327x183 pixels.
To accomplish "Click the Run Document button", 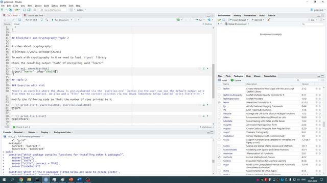I will [60, 20].
